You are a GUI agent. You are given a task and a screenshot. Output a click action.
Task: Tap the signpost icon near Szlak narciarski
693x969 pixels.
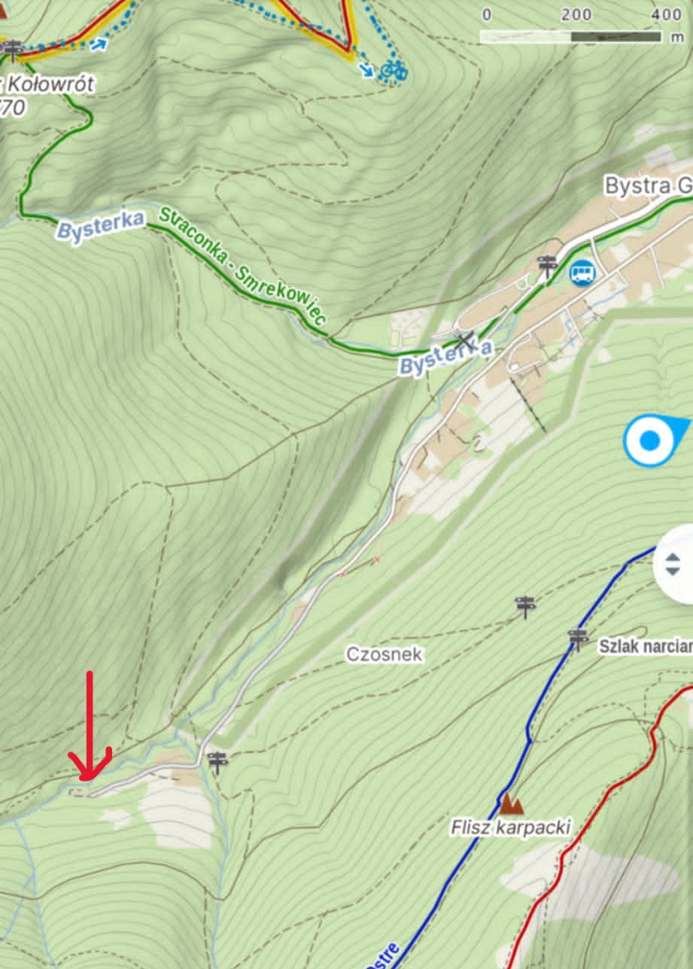pos(578,639)
